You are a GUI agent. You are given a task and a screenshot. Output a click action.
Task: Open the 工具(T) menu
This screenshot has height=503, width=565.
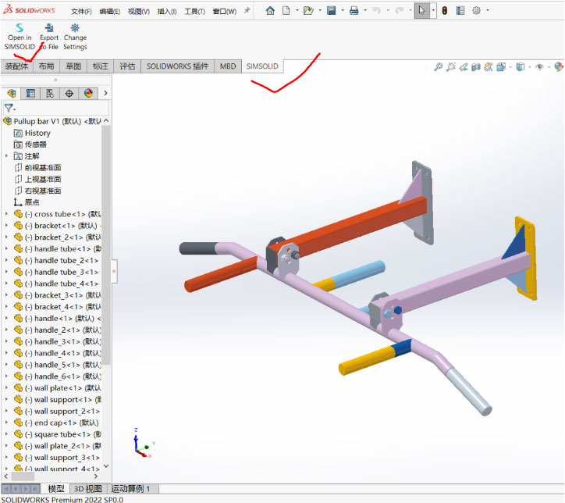click(194, 12)
